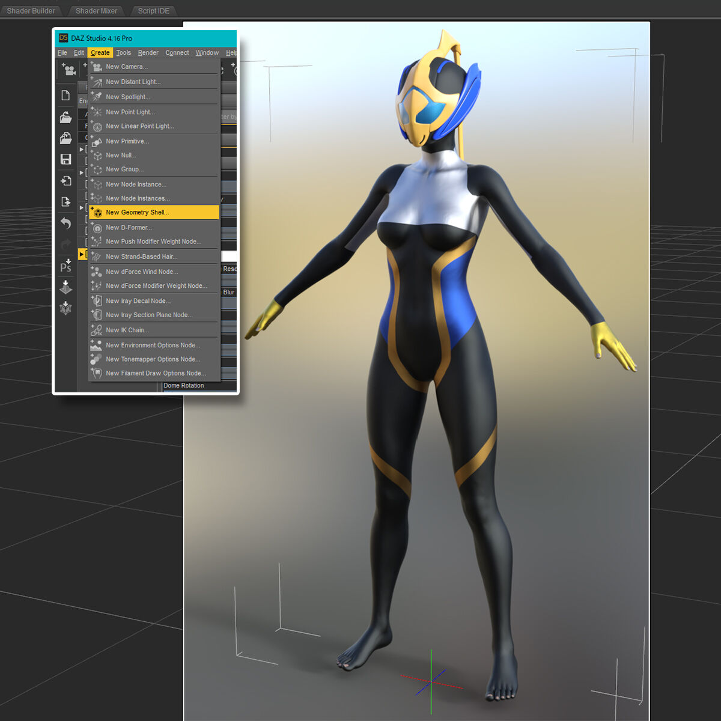Select the New Spotlight icon

tap(97, 96)
